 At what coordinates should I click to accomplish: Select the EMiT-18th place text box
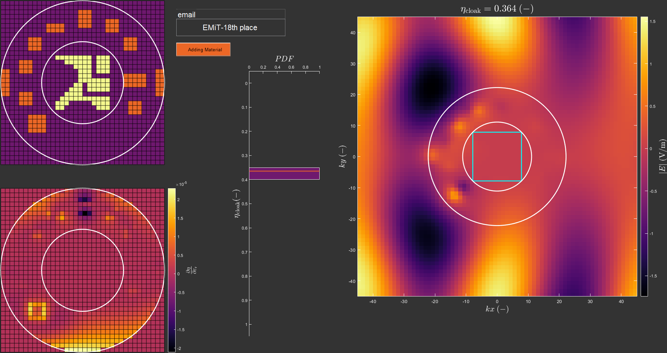231,28
